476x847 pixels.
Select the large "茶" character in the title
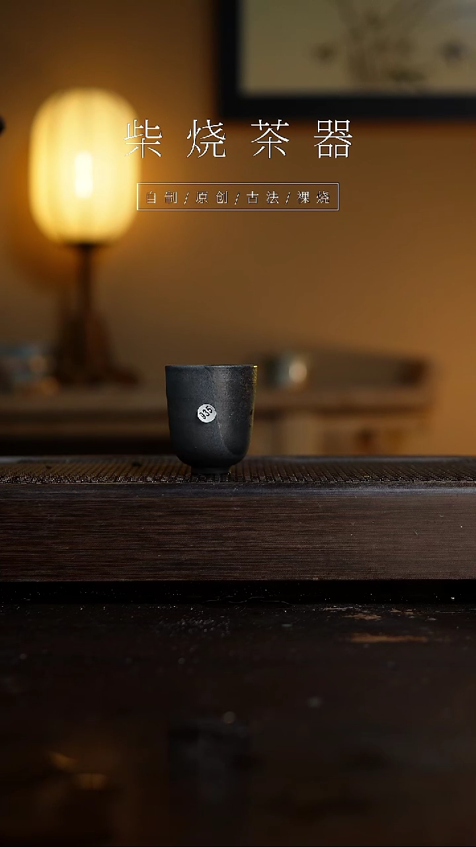(270, 139)
